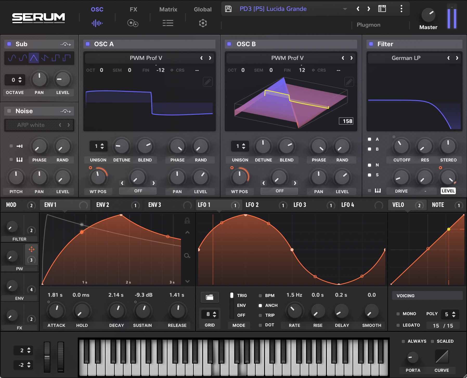Select the sawtooth sub wave shape
The image size is (467, 378).
(45, 58)
